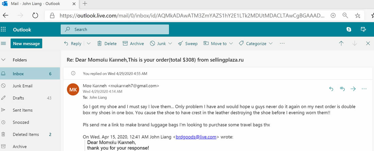Close the open email with X
This screenshot has height=151, width=374.
coord(368,43)
